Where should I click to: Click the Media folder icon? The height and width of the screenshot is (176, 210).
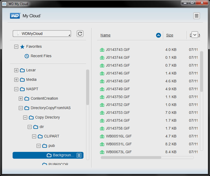point(22,80)
